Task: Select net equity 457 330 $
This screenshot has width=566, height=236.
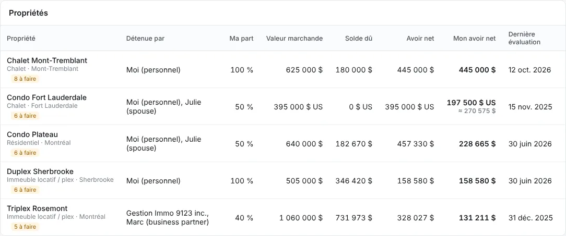Action: pyautogui.click(x=416, y=144)
